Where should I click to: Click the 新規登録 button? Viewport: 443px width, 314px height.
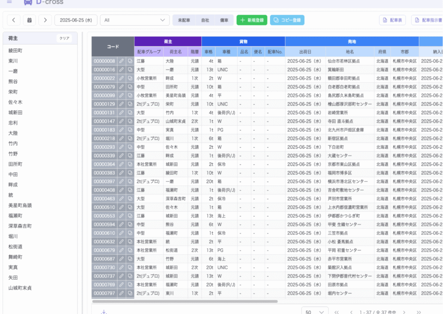[252, 20]
